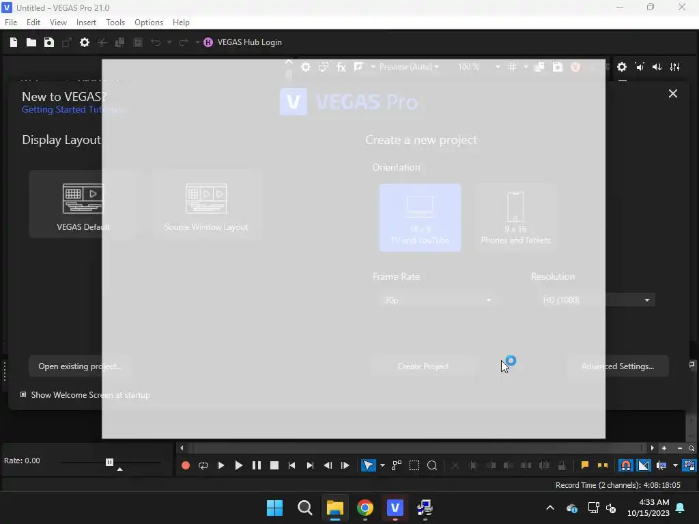Screen dimensions: 699x524
Task: Toggle loop playback
Action: (x=203, y=465)
